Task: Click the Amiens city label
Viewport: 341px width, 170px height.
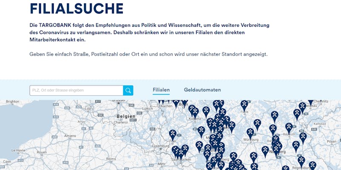Action: [x=70, y=136]
